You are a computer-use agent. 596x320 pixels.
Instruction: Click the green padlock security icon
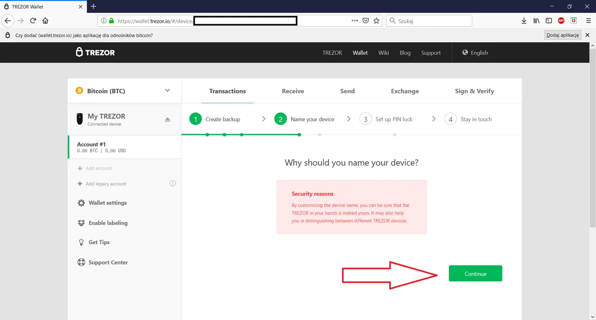click(x=111, y=21)
